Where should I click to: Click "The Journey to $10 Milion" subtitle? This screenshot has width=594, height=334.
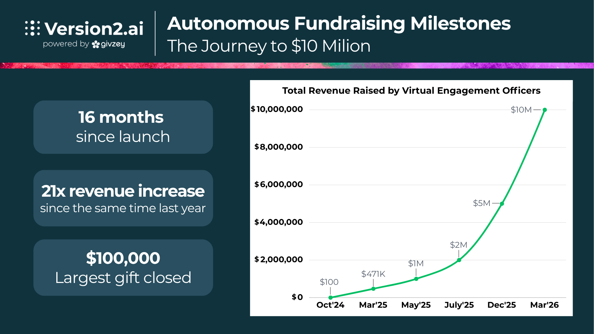269,46
